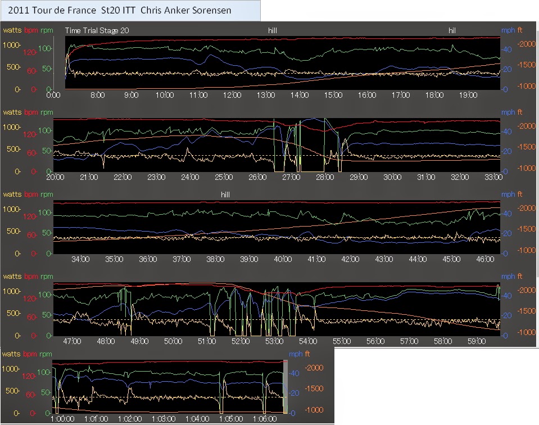Click the 52:00 time axis label
Screen dimensions: 539x425
pyautogui.click(x=241, y=341)
